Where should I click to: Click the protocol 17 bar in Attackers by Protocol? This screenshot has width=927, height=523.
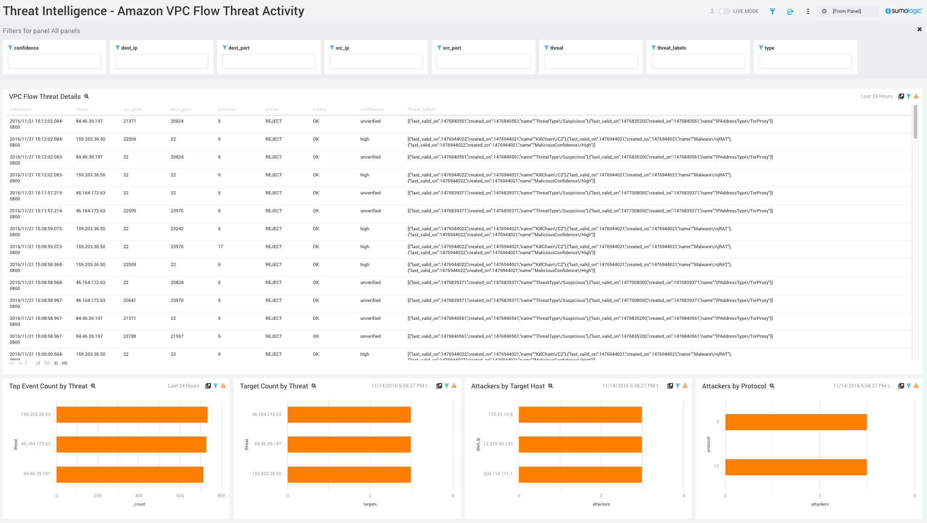pyautogui.click(x=796, y=467)
